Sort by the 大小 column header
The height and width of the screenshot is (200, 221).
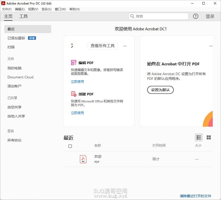tap(198, 145)
